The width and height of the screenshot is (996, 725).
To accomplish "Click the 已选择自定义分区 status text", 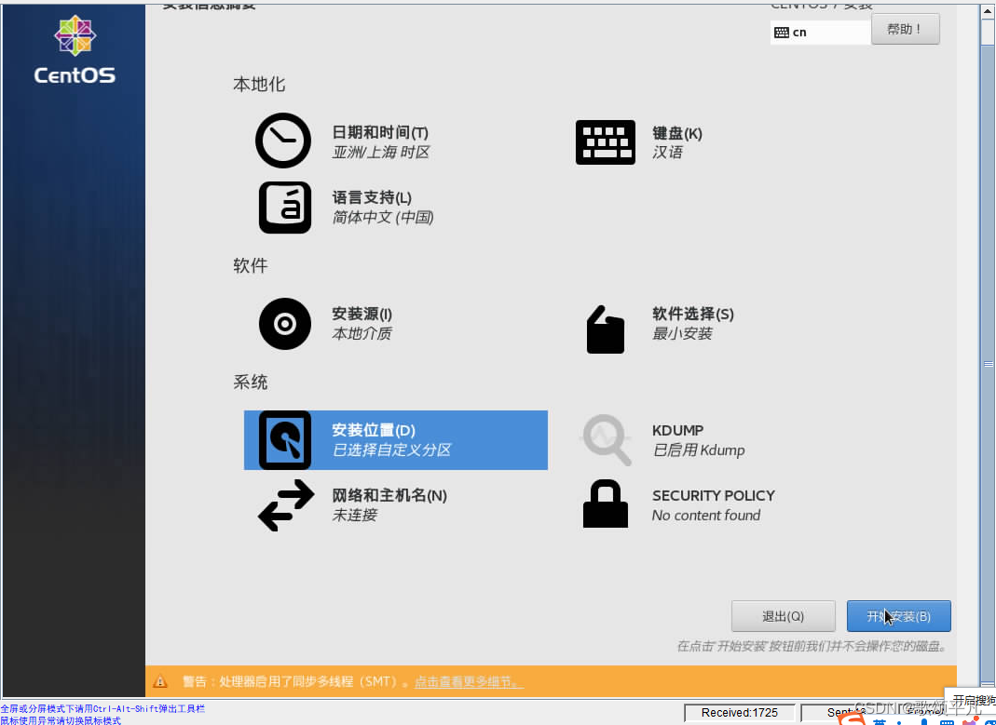I will (392, 450).
